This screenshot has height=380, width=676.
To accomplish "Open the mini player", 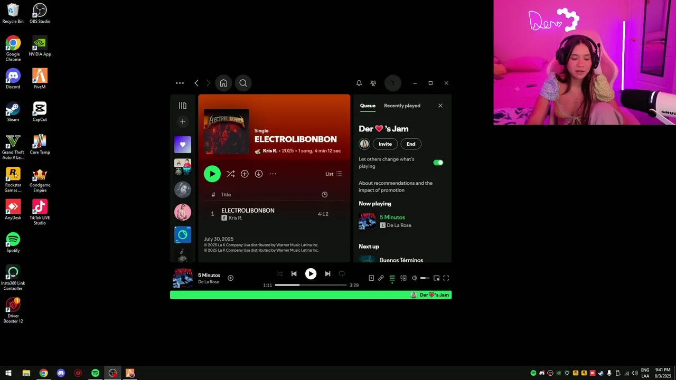I will coord(436,278).
